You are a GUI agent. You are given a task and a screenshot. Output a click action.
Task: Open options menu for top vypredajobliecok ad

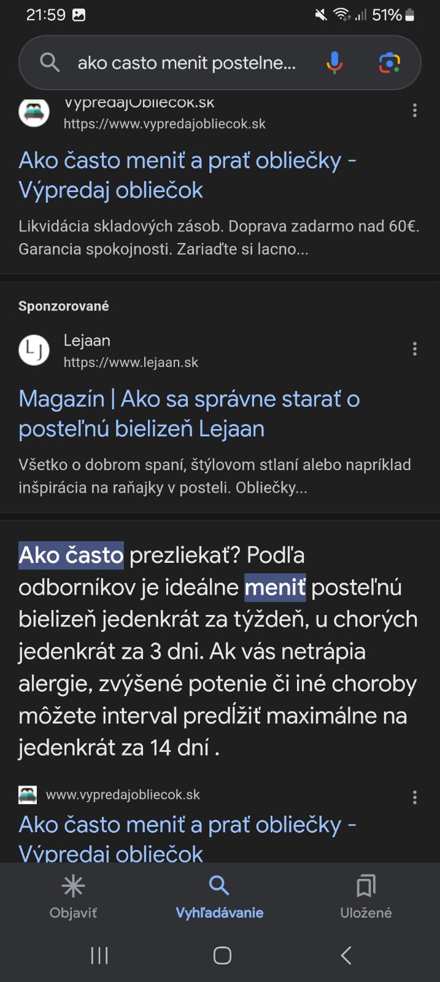[415, 110]
